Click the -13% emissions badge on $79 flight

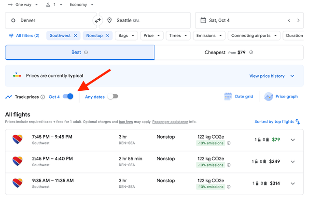[211, 143]
